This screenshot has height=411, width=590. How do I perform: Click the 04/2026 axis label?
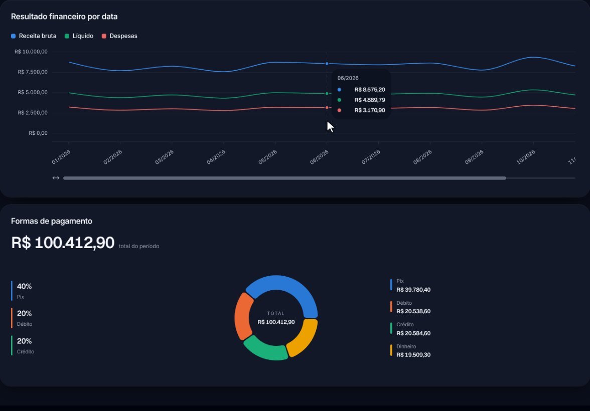tap(216, 157)
